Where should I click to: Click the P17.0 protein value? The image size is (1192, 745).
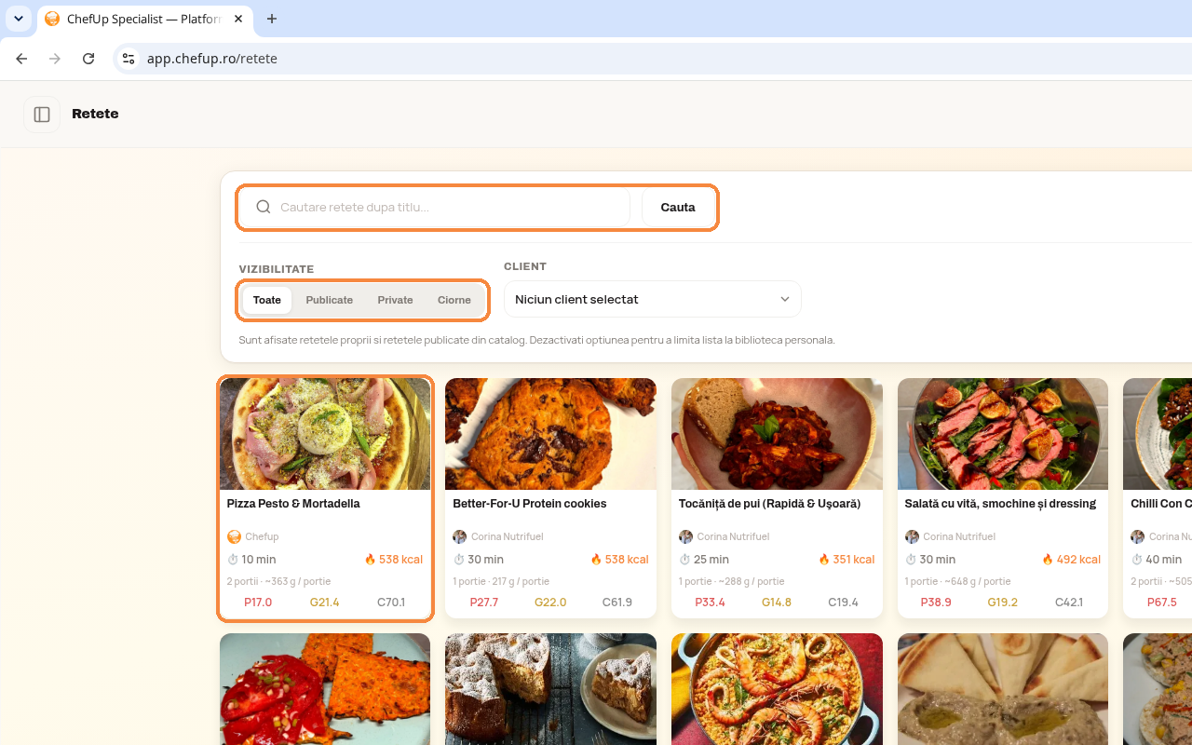click(258, 603)
